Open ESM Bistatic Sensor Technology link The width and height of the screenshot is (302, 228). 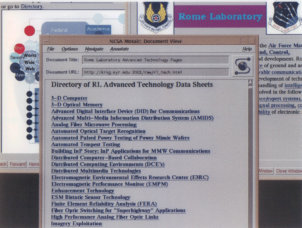pyautogui.click(x=90, y=197)
